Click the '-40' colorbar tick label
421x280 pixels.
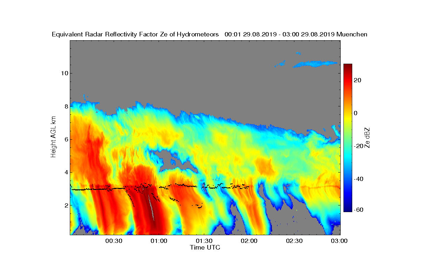tap(359, 179)
